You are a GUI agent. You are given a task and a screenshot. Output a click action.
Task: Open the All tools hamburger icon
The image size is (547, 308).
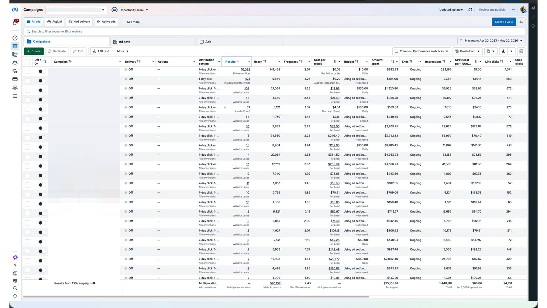15,96
